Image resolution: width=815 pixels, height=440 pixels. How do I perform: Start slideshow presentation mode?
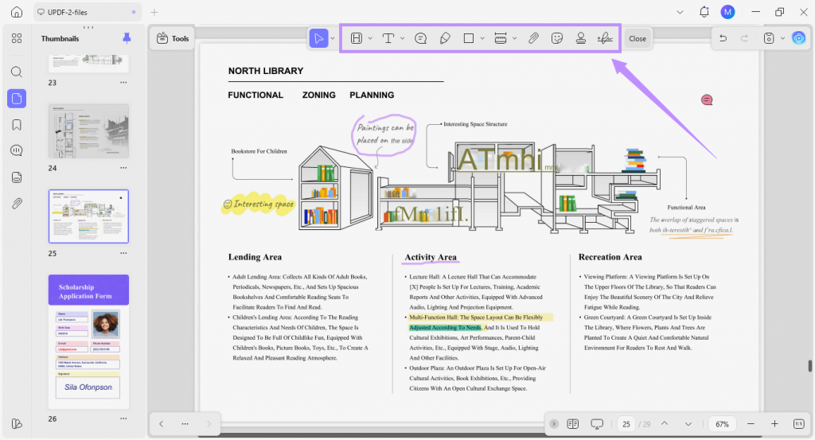click(x=597, y=424)
